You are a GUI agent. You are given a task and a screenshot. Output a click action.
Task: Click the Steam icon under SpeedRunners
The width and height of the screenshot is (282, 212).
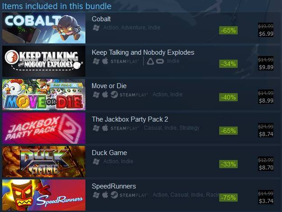[x=114, y=195]
